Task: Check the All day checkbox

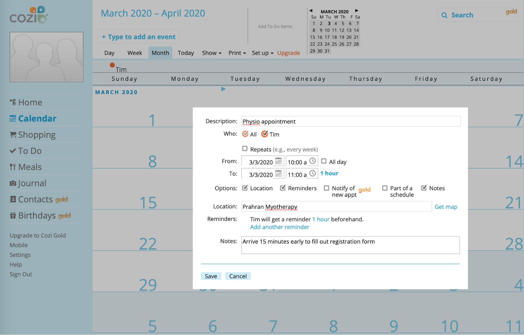Action: [324, 161]
